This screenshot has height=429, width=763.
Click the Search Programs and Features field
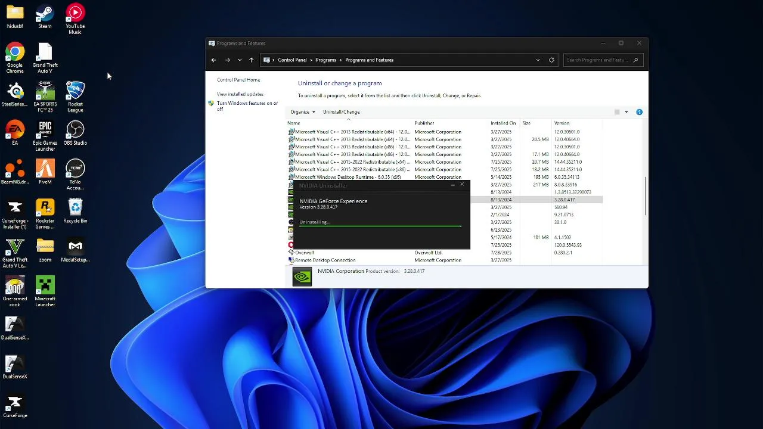tap(603, 60)
